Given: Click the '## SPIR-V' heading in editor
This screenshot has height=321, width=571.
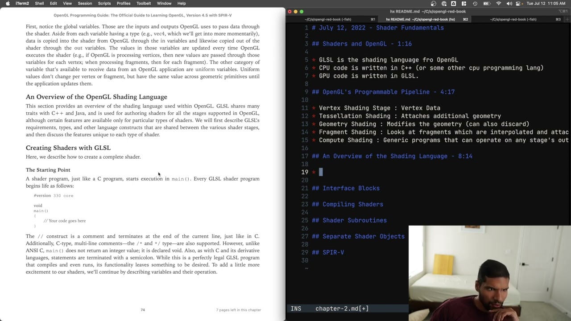Looking at the screenshot, I should [x=328, y=252].
